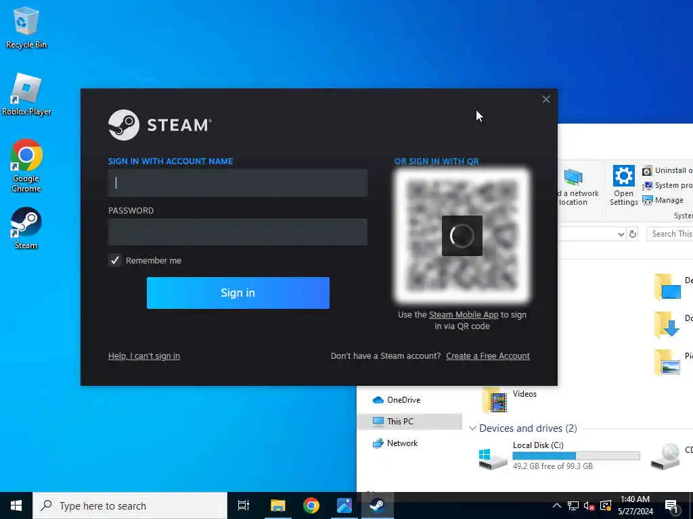Viewport: 693px width, 519px height.
Task: Open Recycle Bin desktop icon
Action: [x=26, y=27]
